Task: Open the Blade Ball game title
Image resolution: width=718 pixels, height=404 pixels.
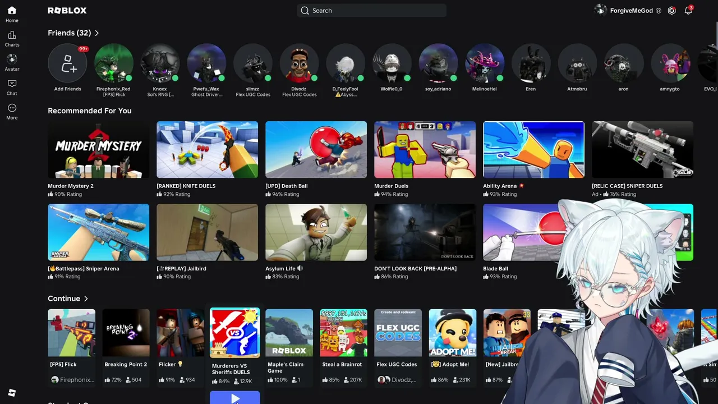Action: click(497, 269)
